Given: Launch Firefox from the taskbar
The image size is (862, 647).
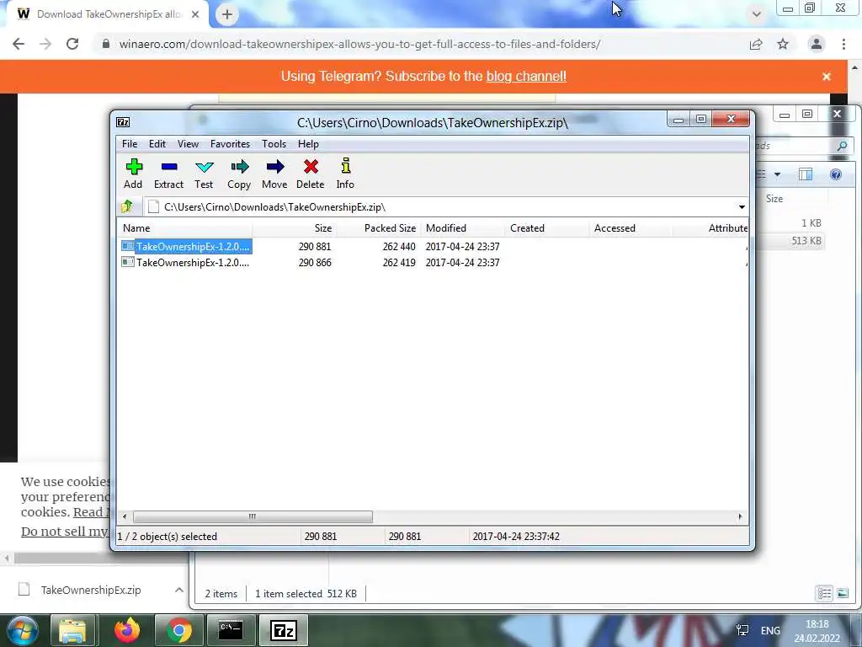Looking at the screenshot, I should click(x=127, y=630).
